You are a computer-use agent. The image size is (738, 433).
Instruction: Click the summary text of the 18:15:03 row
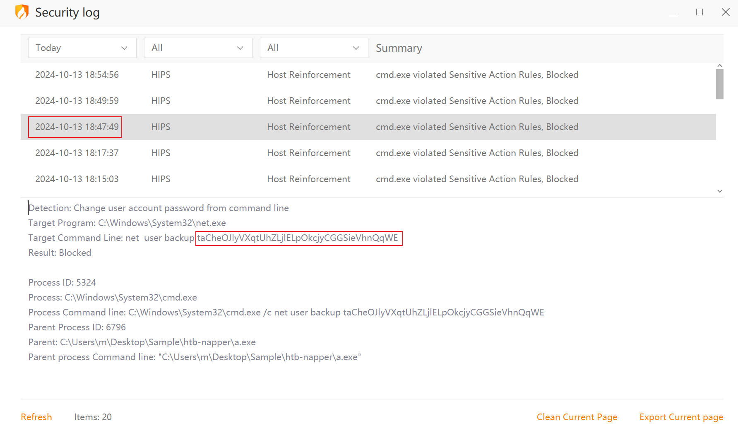(x=477, y=179)
